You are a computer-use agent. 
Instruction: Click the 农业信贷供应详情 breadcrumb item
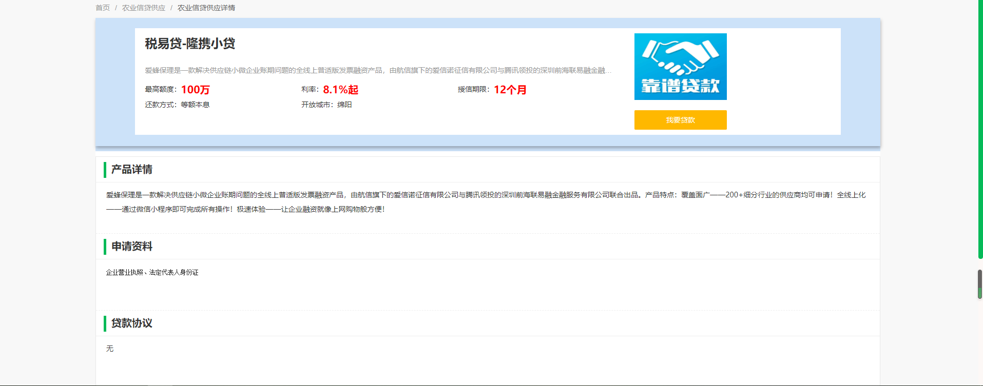(206, 8)
